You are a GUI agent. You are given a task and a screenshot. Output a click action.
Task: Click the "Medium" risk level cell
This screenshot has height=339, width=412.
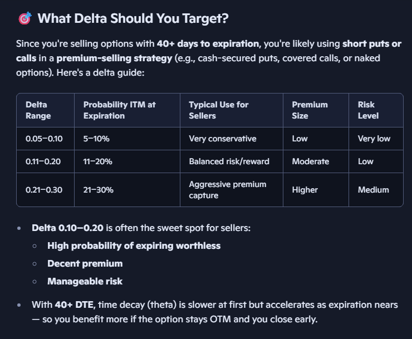pyautogui.click(x=373, y=190)
